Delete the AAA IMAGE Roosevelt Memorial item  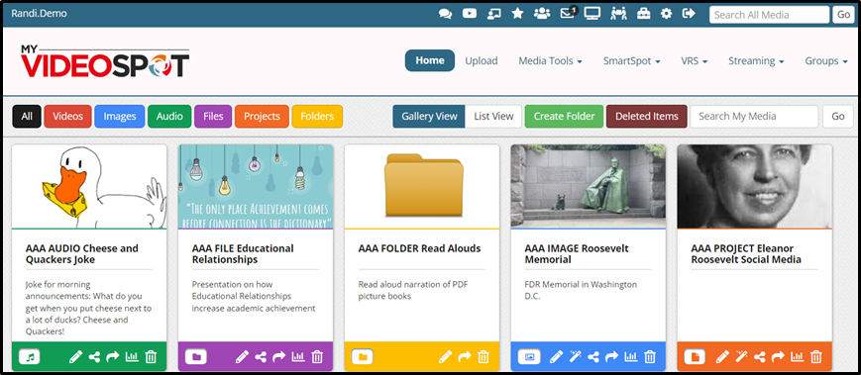coord(650,357)
